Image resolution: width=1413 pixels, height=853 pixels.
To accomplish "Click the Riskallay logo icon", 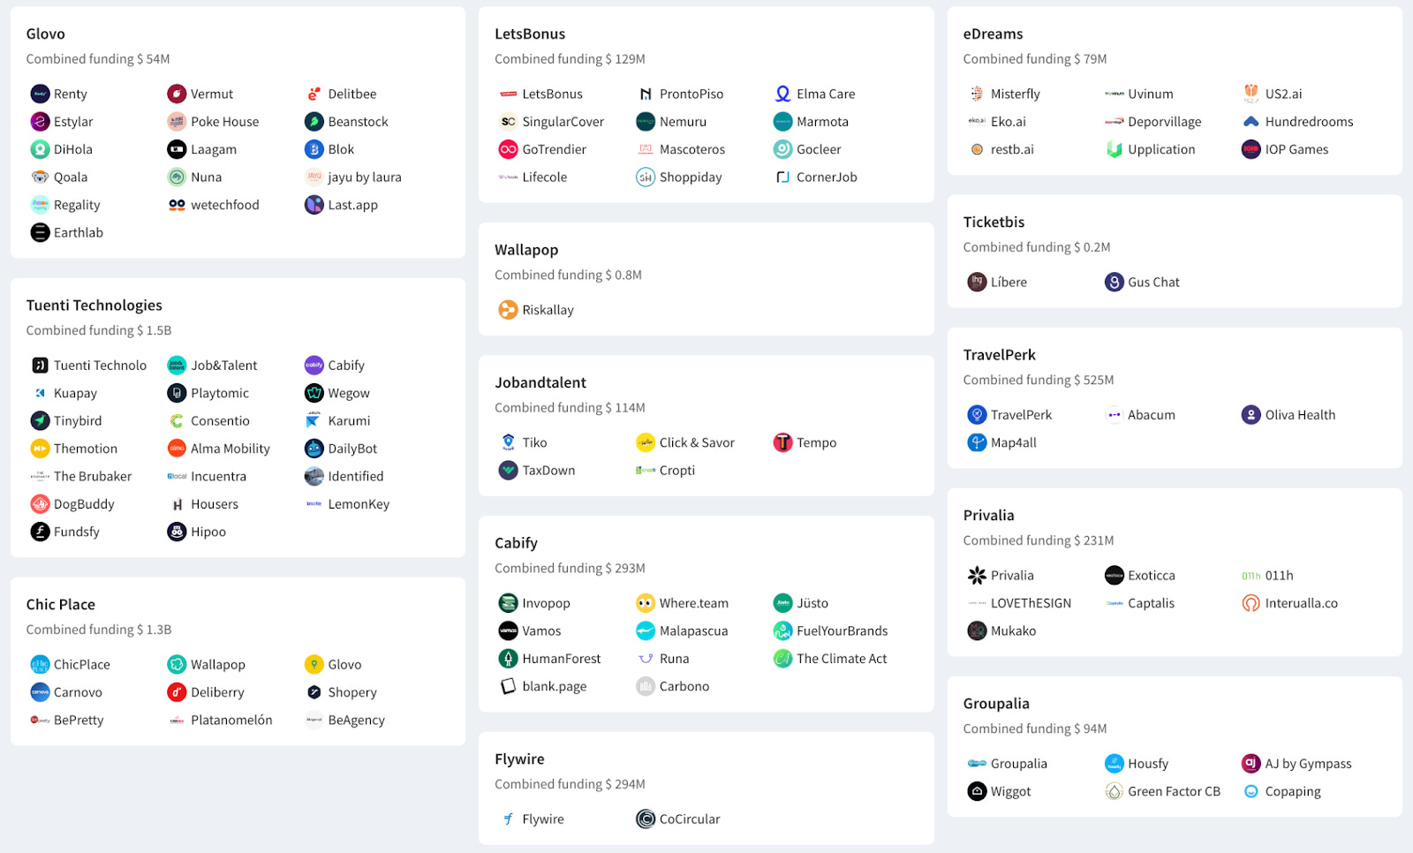I will 508,310.
